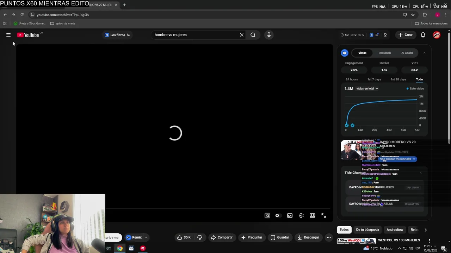The width and height of the screenshot is (451, 253).
Task: Select the Todos chip
Action: click(x=344, y=230)
